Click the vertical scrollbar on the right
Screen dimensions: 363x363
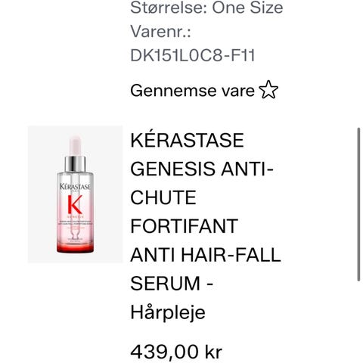click(358, 204)
